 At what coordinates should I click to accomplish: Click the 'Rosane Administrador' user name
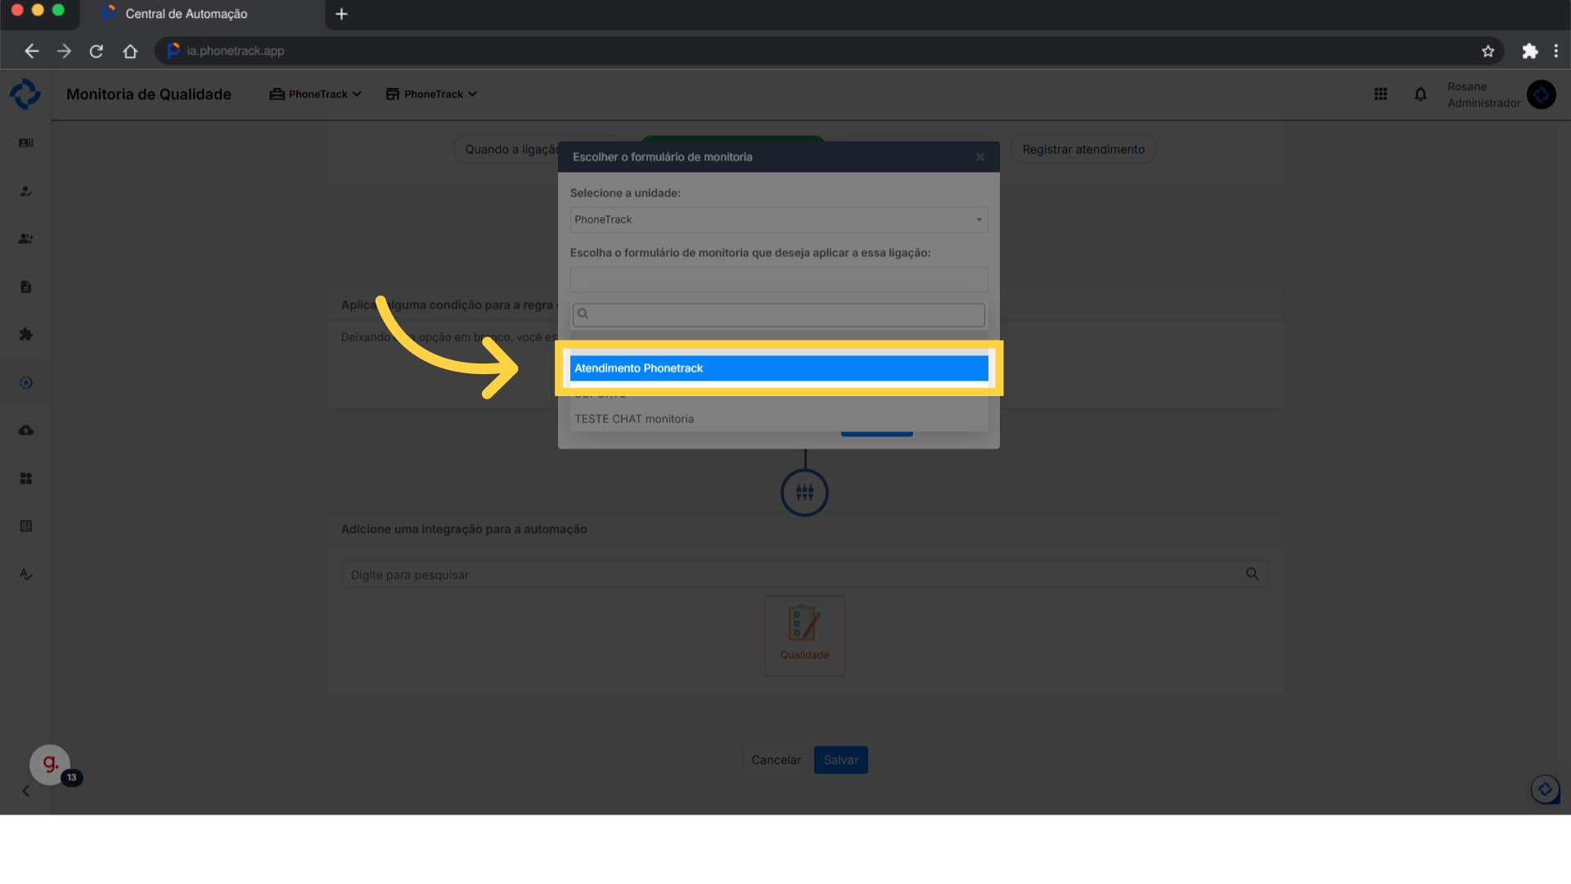coord(1483,95)
